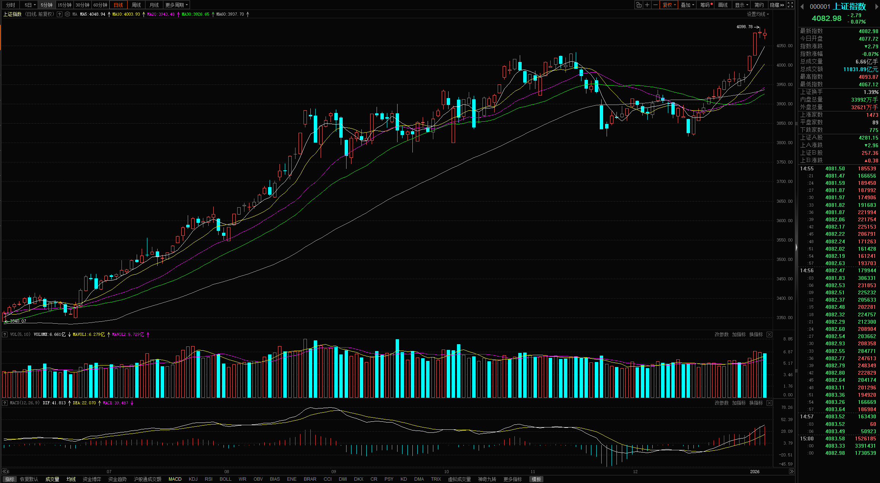This screenshot has height=483, width=880.
Task: Open the 设置均线 dropdown
Action: tap(757, 14)
